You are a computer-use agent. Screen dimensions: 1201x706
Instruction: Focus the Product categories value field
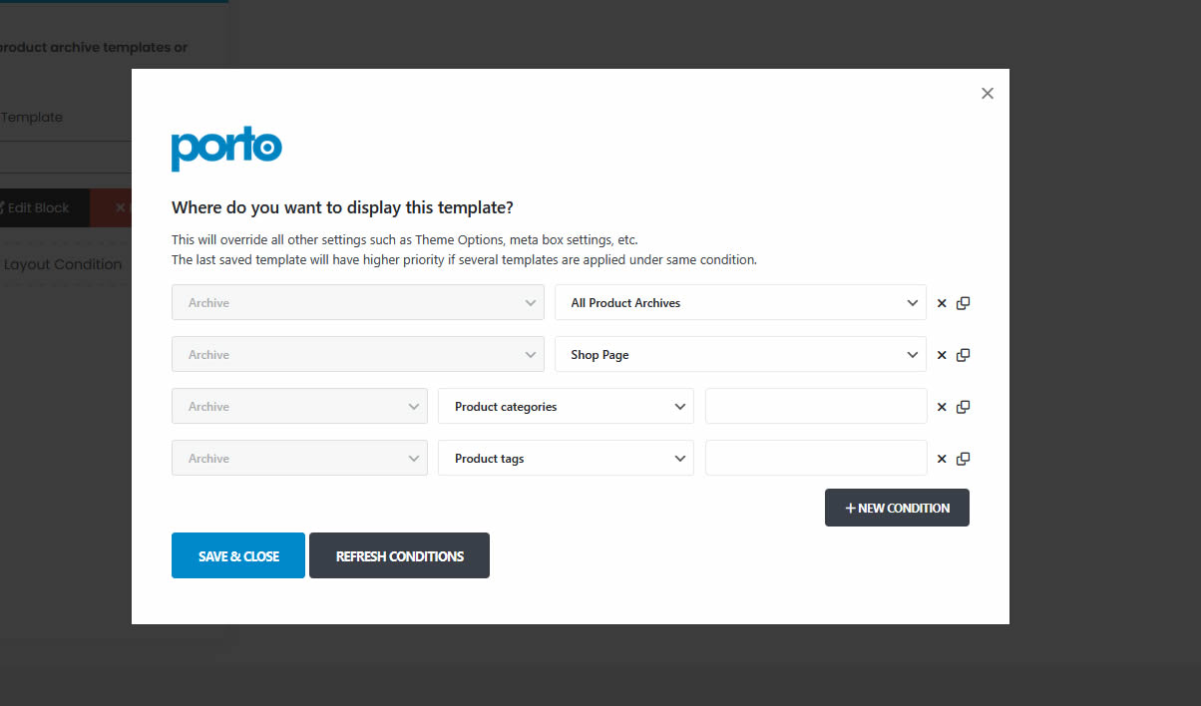tap(816, 407)
